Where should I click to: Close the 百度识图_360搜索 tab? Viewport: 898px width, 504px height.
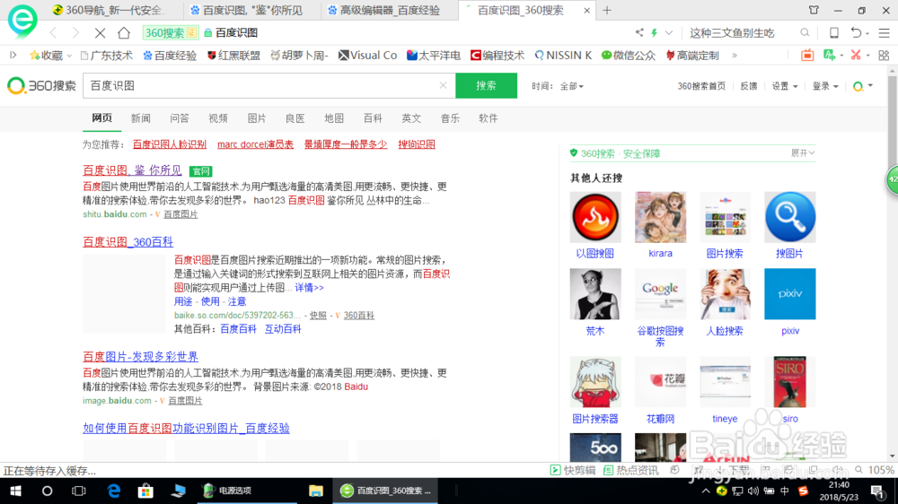tap(586, 10)
